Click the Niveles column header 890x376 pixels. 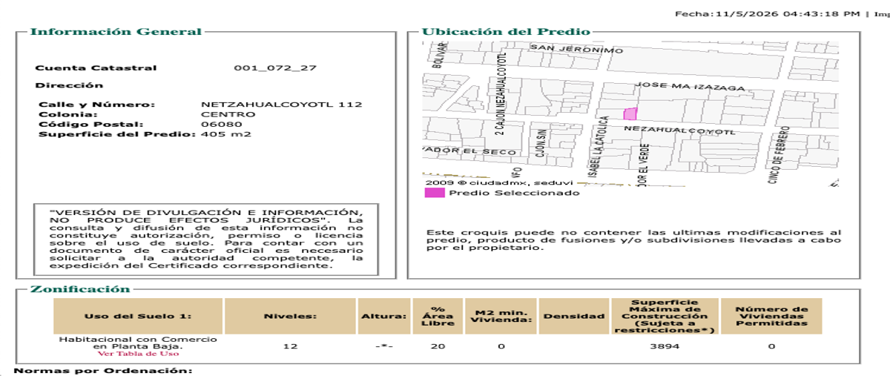click(290, 316)
